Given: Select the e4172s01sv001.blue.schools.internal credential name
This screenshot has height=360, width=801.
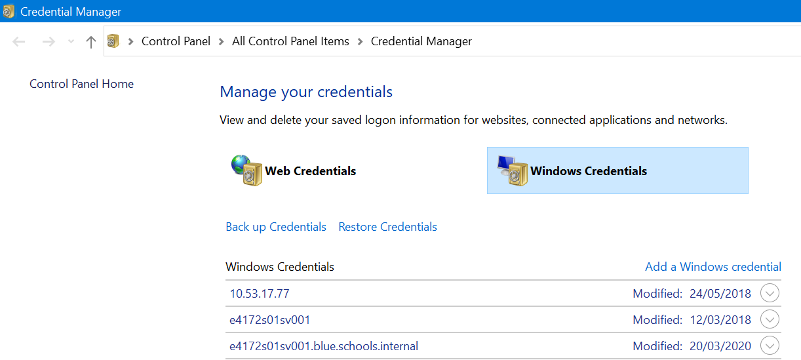Looking at the screenshot, I should coord(324,346).
